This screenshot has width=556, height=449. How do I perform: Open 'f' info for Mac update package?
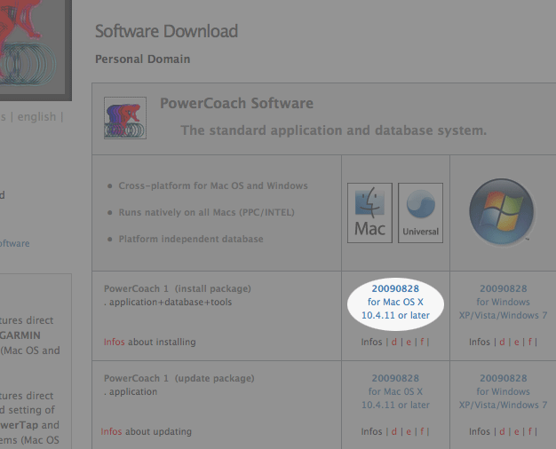[x=422, y=431]
